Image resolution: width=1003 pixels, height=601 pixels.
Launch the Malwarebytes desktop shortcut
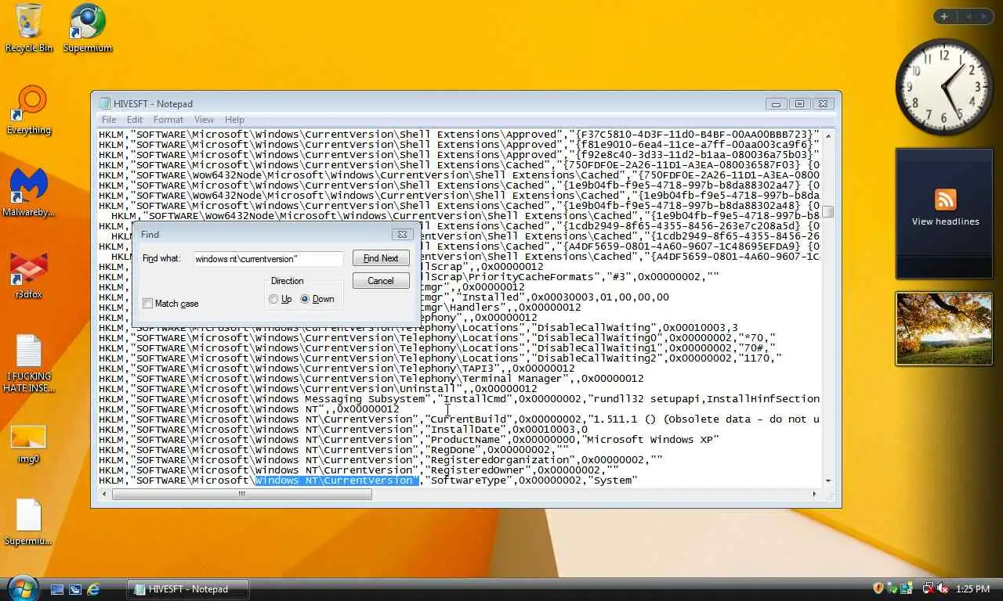click(x=29, y=192)
